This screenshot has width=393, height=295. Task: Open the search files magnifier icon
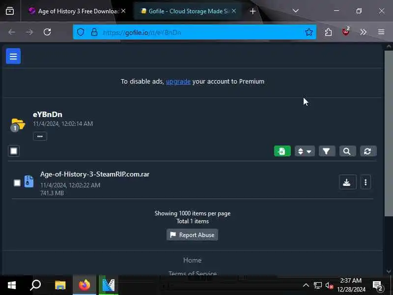347,151
